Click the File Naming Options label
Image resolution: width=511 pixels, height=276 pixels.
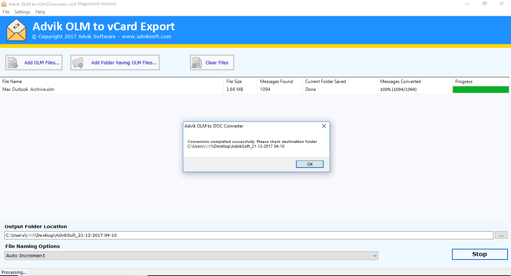pyautogui.click(x=33, y=246)
